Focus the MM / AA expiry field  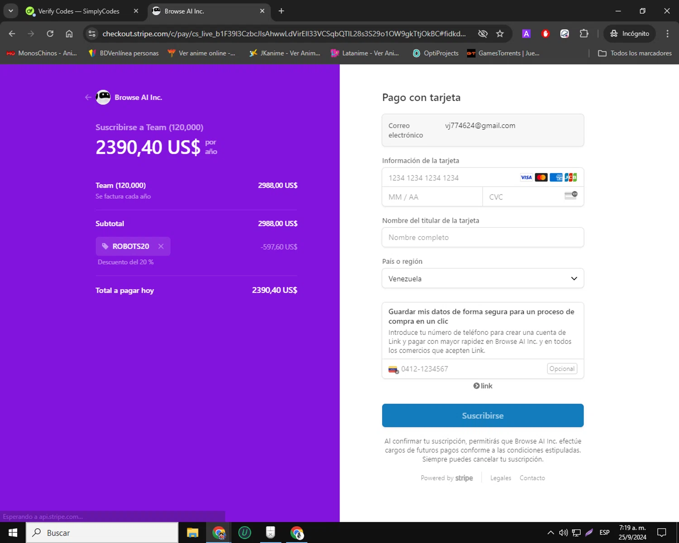point(432,197)
